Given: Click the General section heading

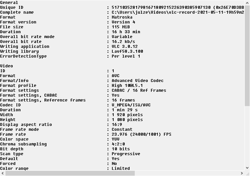Looking at the screenshot, I should [9, 3].
